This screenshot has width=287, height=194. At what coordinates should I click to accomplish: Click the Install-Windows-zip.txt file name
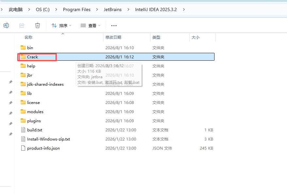coord(49,139)
